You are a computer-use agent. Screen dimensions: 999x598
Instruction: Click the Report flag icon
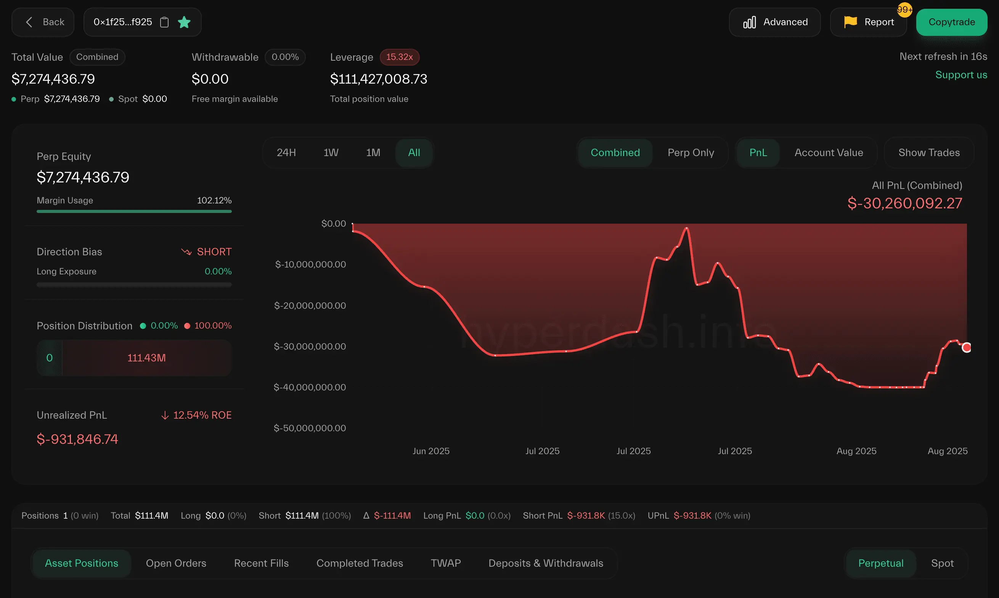coord(850,22)
